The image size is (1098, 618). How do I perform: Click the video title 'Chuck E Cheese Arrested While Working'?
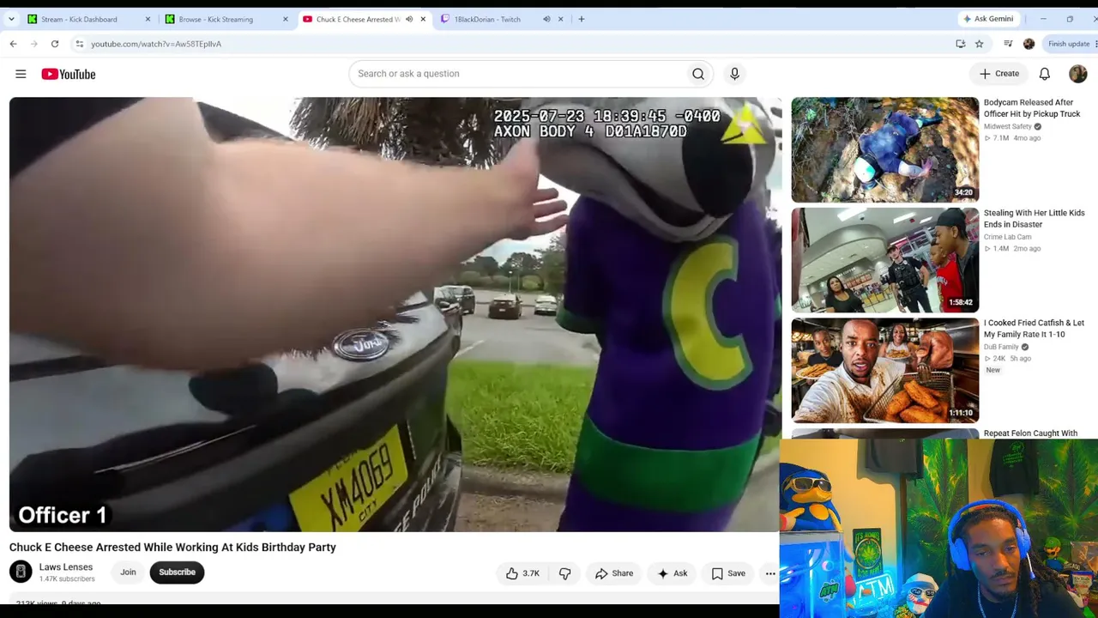click(172, 548)
